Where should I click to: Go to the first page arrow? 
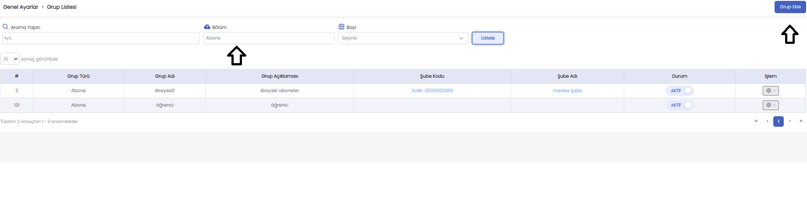coord(756,121)
